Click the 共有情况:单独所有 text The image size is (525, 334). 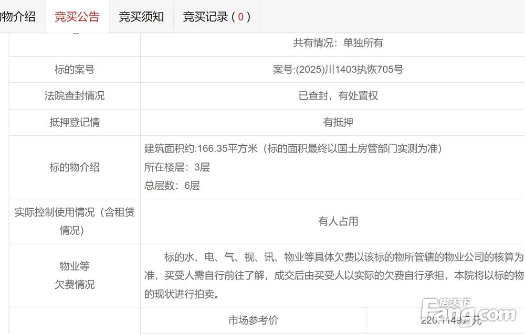point(338,43)
